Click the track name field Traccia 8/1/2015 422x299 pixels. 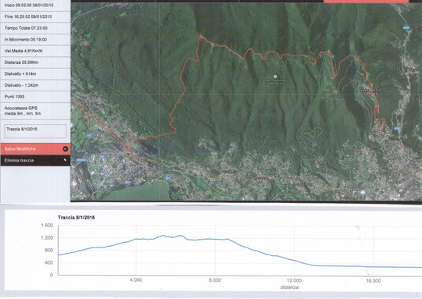click(x=35, y=131)
